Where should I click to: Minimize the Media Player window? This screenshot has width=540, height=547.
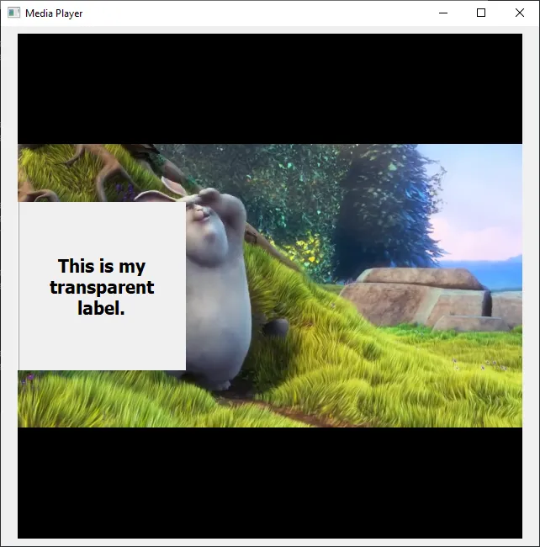coord(443,13)
